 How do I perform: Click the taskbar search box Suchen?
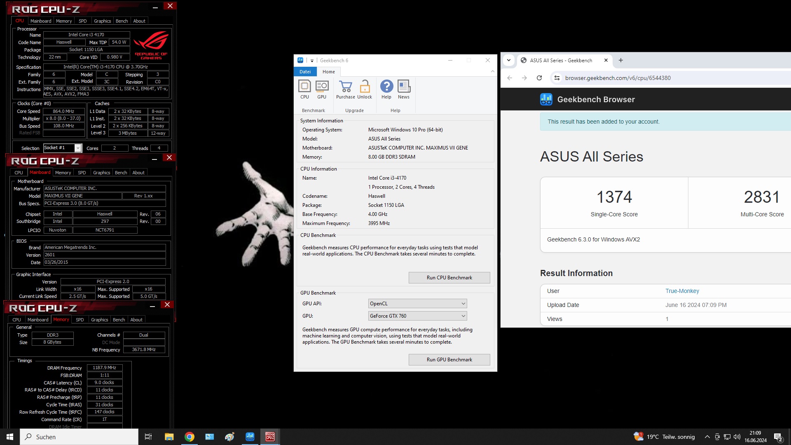point(79,437)
